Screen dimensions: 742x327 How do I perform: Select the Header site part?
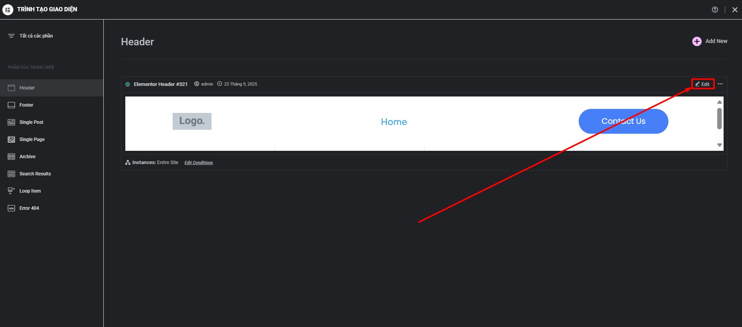[27, 88]
